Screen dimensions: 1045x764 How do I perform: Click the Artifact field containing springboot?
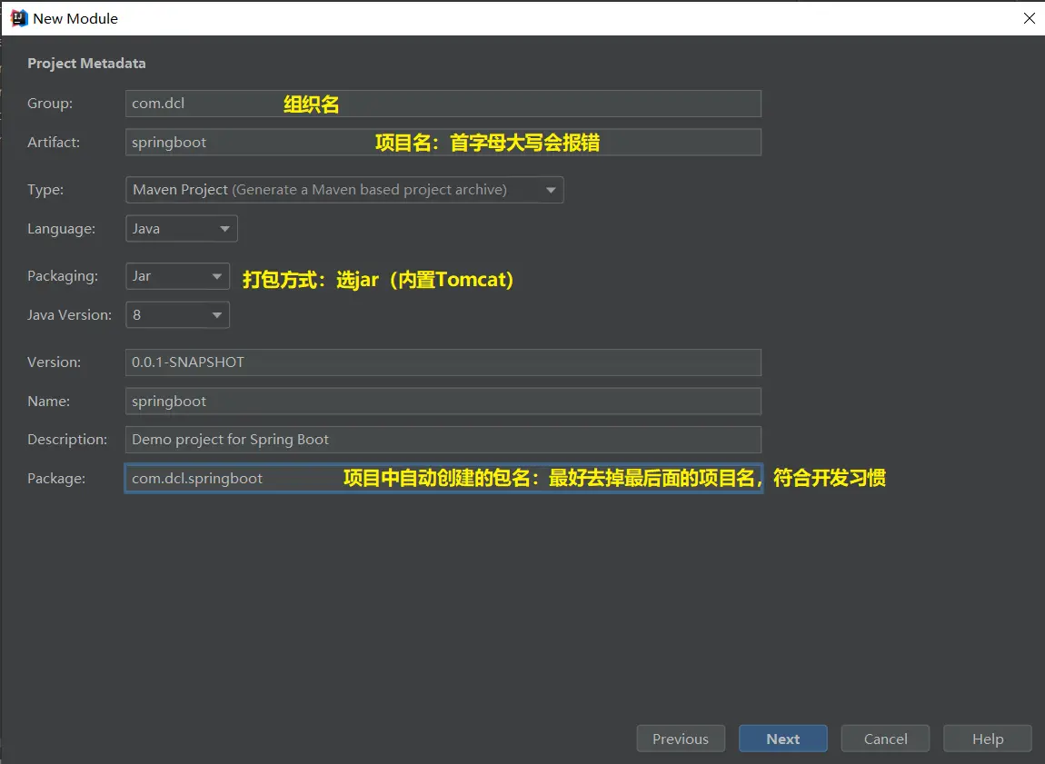pyautogui.click(x=443, y=143)
